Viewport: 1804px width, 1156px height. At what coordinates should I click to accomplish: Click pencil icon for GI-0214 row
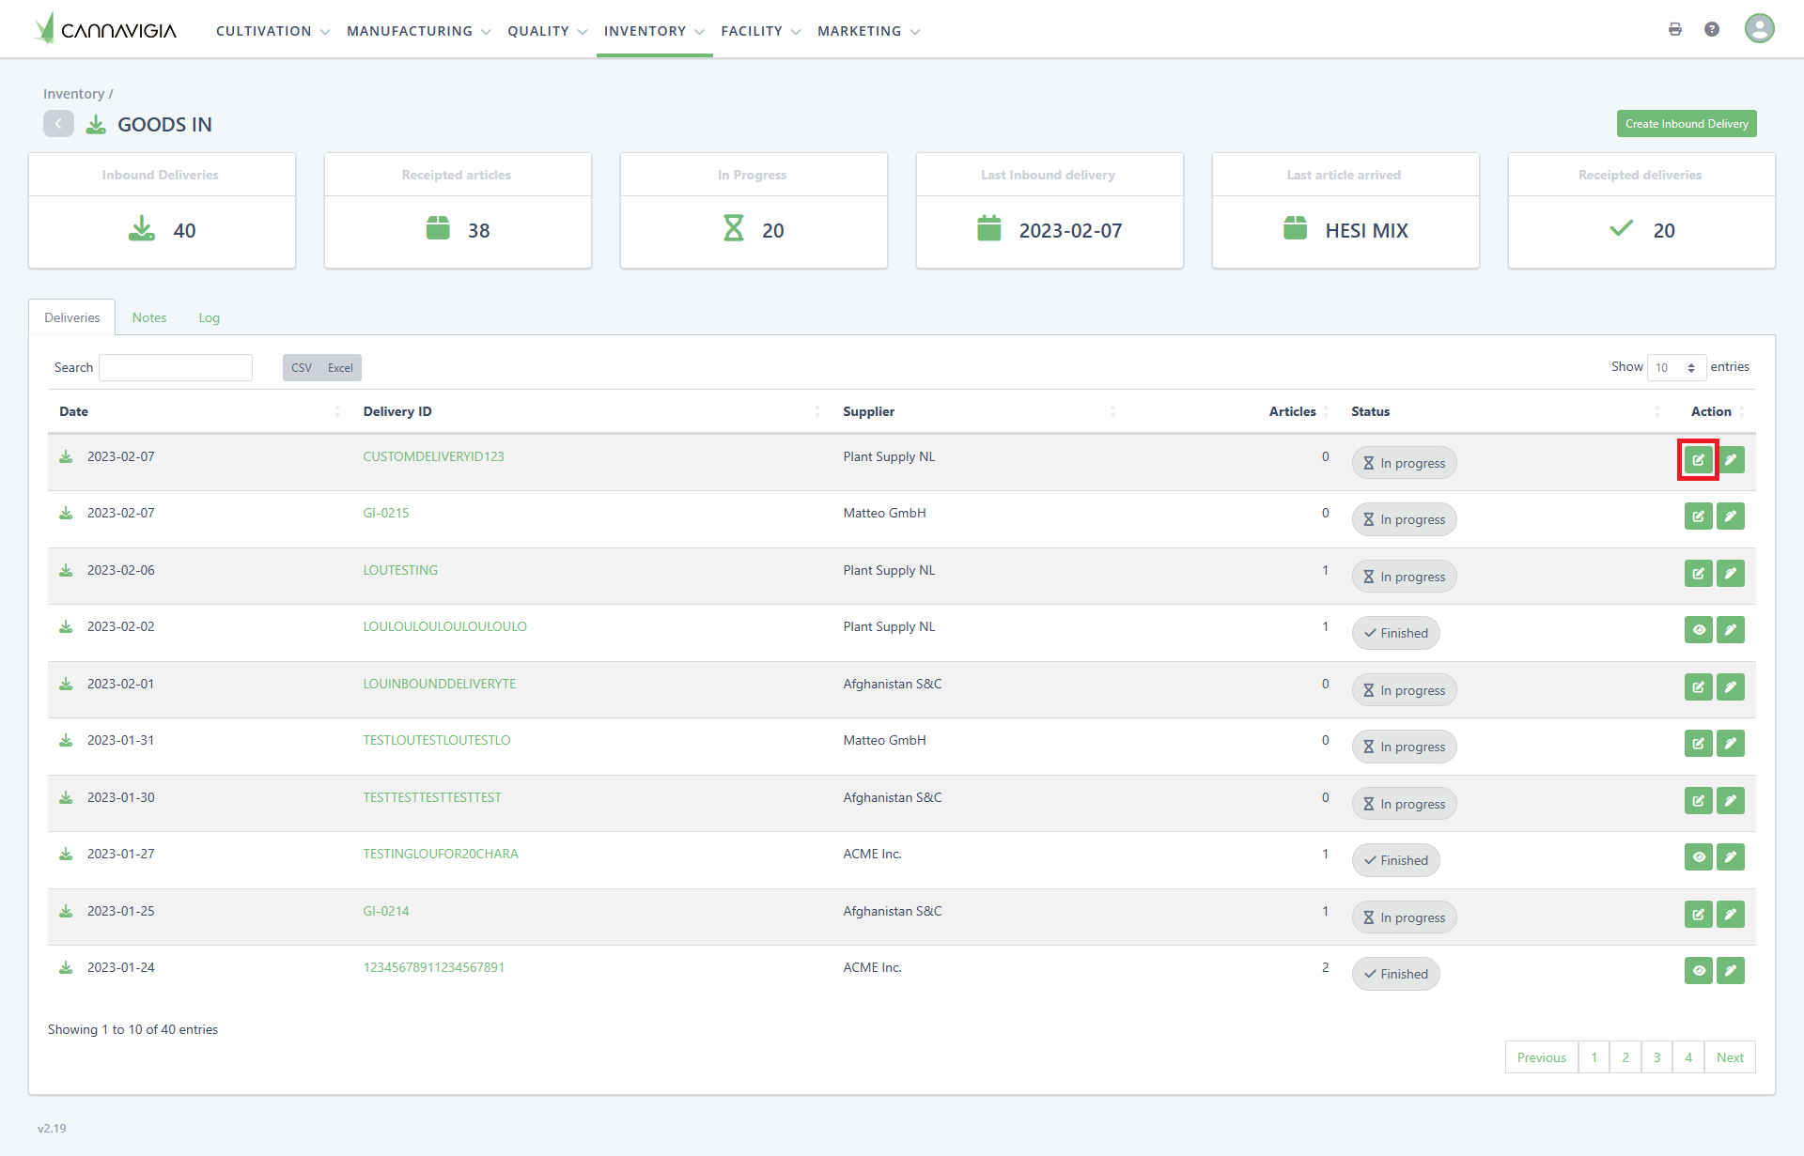pos(1731,915)
